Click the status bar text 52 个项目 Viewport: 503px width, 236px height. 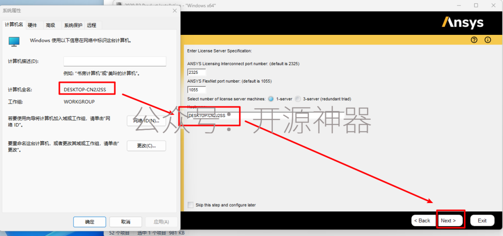pos(119,233)
